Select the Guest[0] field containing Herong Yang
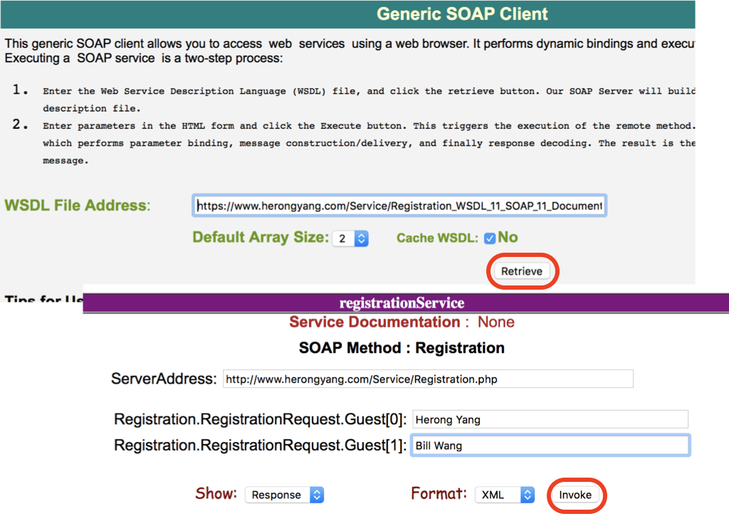The height and width of the screenshot is (531, 729). coord(550,419)
